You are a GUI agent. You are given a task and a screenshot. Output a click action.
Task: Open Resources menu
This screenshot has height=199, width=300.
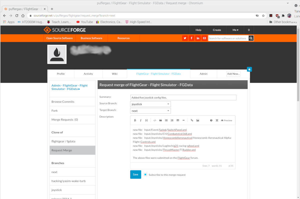click(123, 38)
